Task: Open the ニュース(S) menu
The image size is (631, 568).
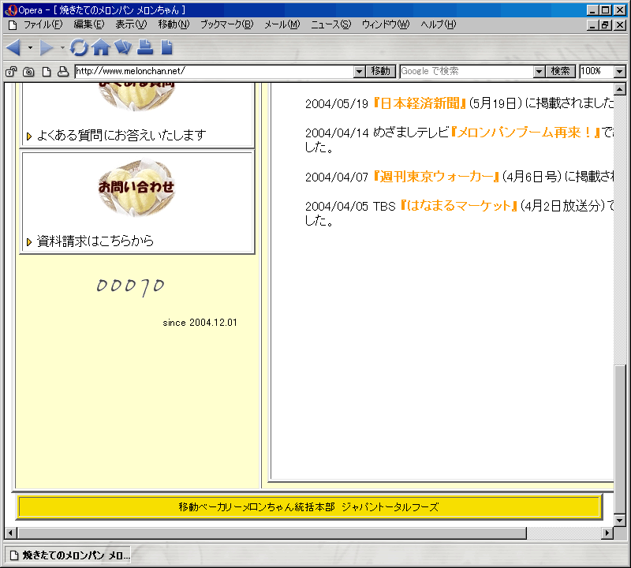Action: (330, 25)
